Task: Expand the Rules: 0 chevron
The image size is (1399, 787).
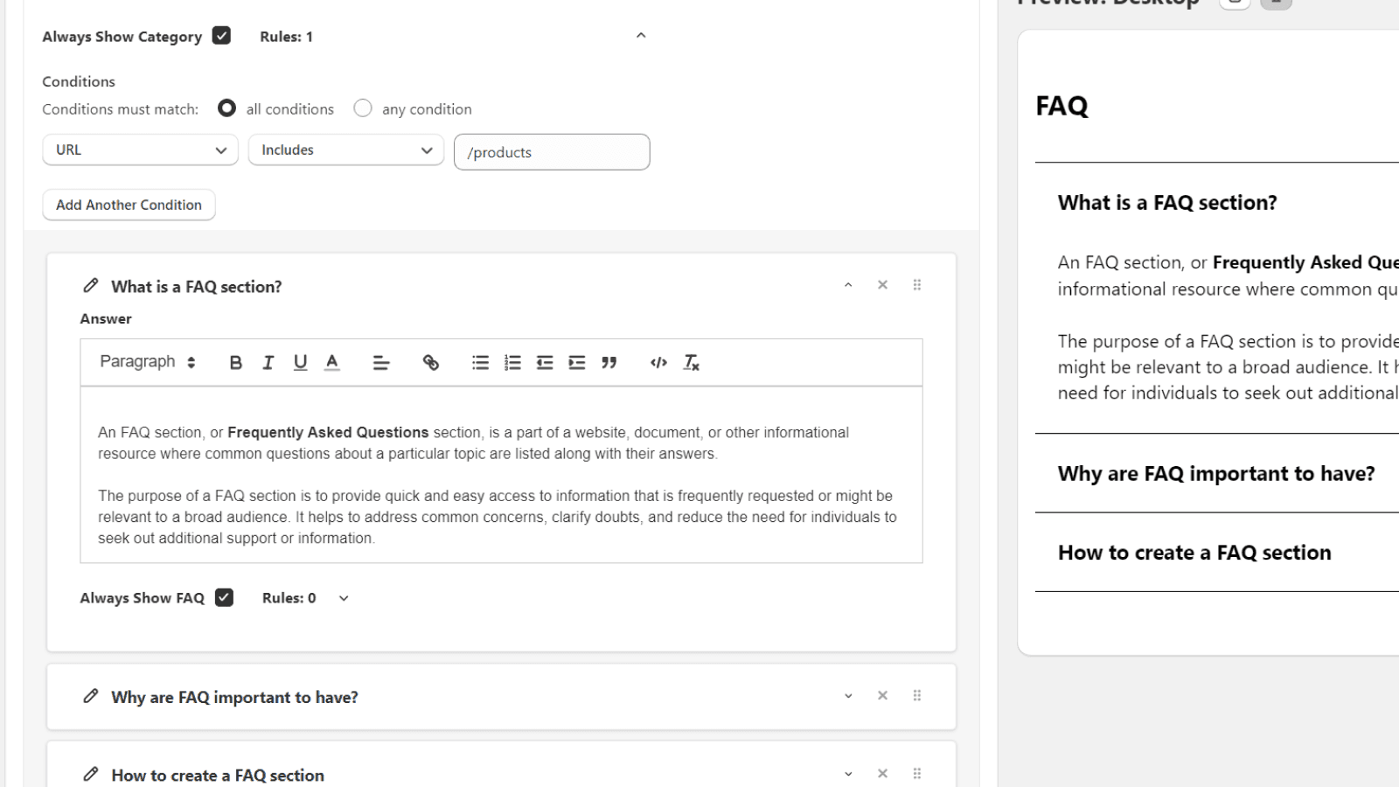Action: (x=344, y=598)
